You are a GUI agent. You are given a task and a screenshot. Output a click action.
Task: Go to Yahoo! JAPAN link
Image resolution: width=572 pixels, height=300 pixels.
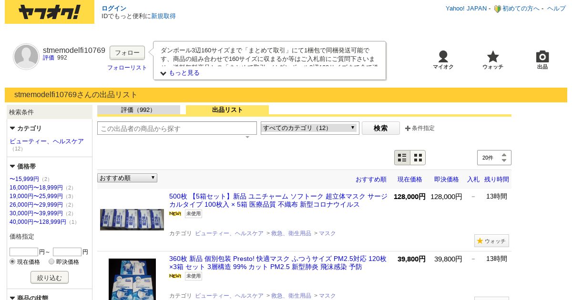pyautogui.click(x=466, y=9)
